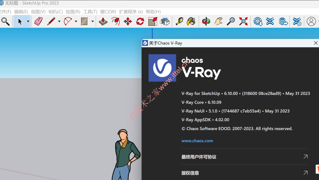The width and height of the screenshot is (319, 180).
Task: Click the arrow next to 版权信息
Action: coord(305,173)
